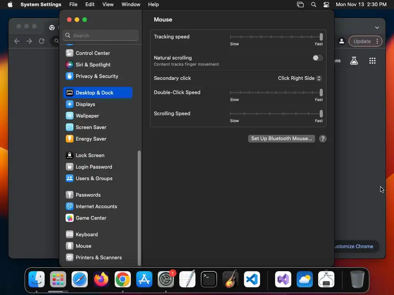Select Desktop & Dock in sidebar
394x295 pixels.
(x=98, y=93)
